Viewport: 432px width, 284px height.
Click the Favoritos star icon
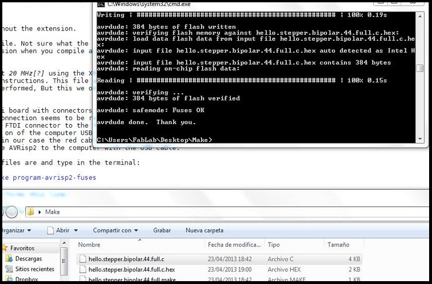pos(5,248)
